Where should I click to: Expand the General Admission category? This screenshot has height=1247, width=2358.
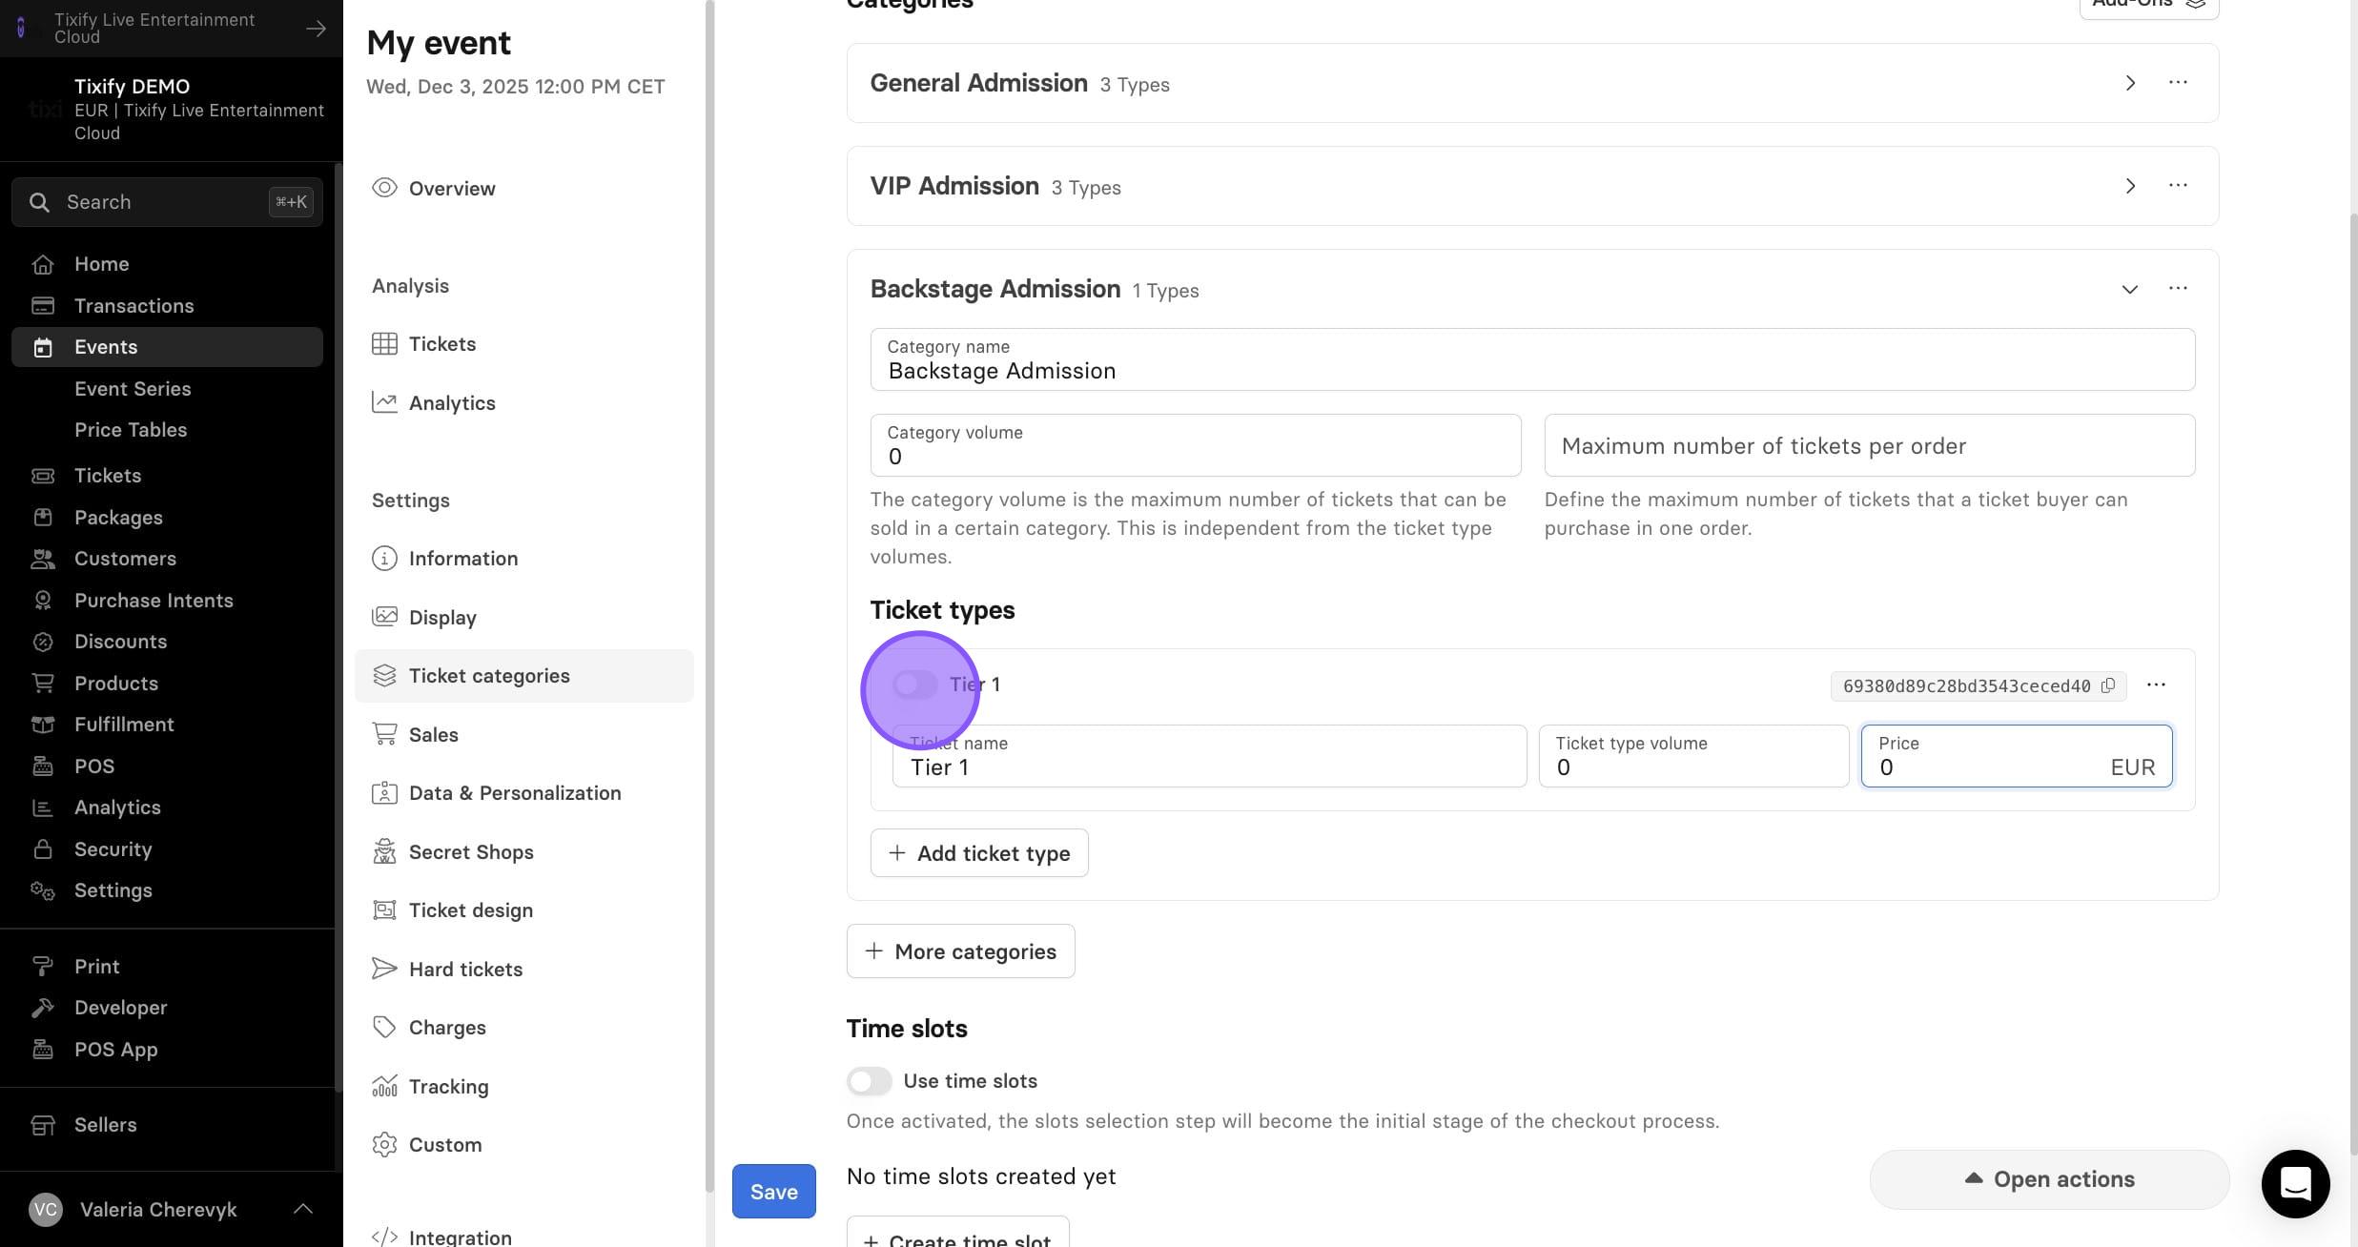click(x=2129, y=83)
